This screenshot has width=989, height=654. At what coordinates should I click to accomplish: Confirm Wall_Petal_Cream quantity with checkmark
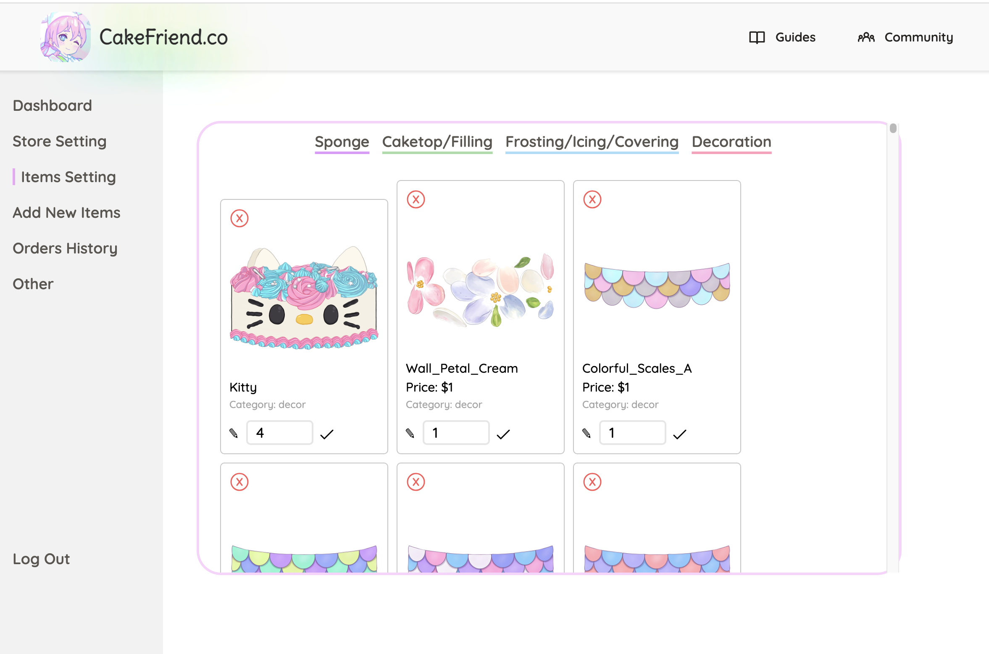[504, 434]
